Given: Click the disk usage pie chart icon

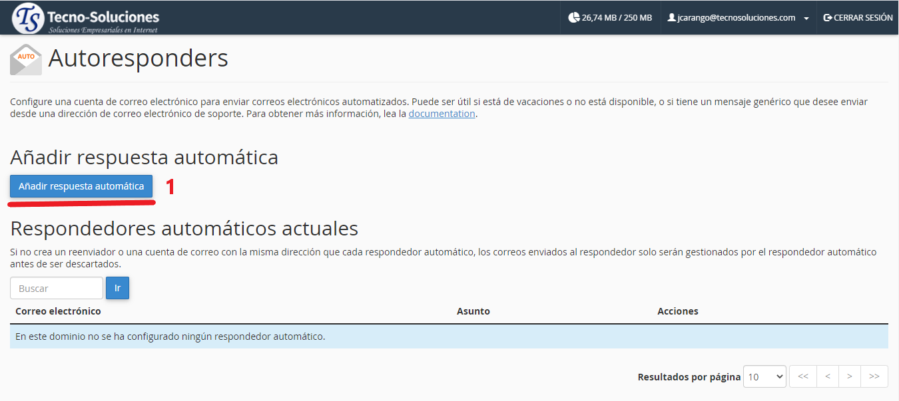Looking at the screenshot, I should point(573,18).
